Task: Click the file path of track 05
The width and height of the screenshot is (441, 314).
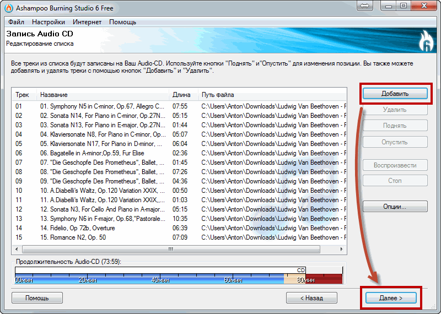Action: 273,144
